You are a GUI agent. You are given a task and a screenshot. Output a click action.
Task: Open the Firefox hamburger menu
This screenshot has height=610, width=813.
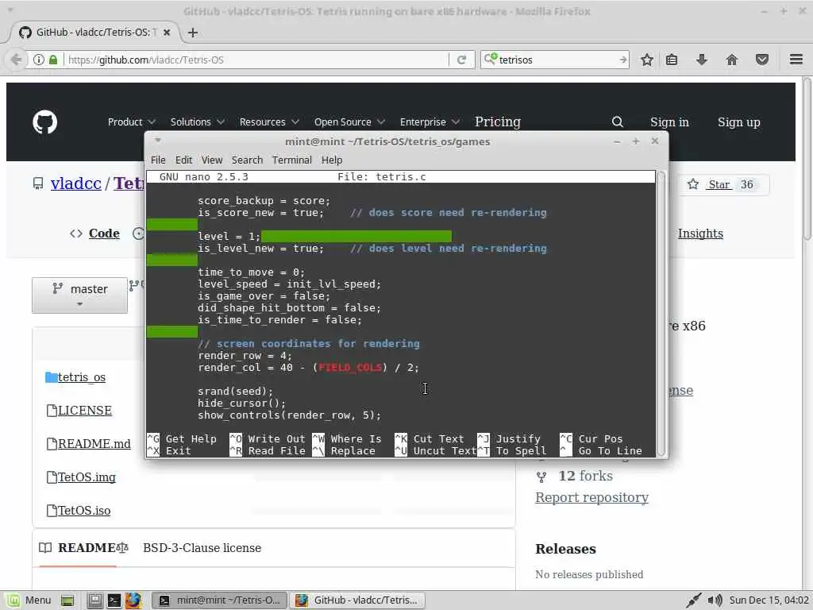pos(796,60)
